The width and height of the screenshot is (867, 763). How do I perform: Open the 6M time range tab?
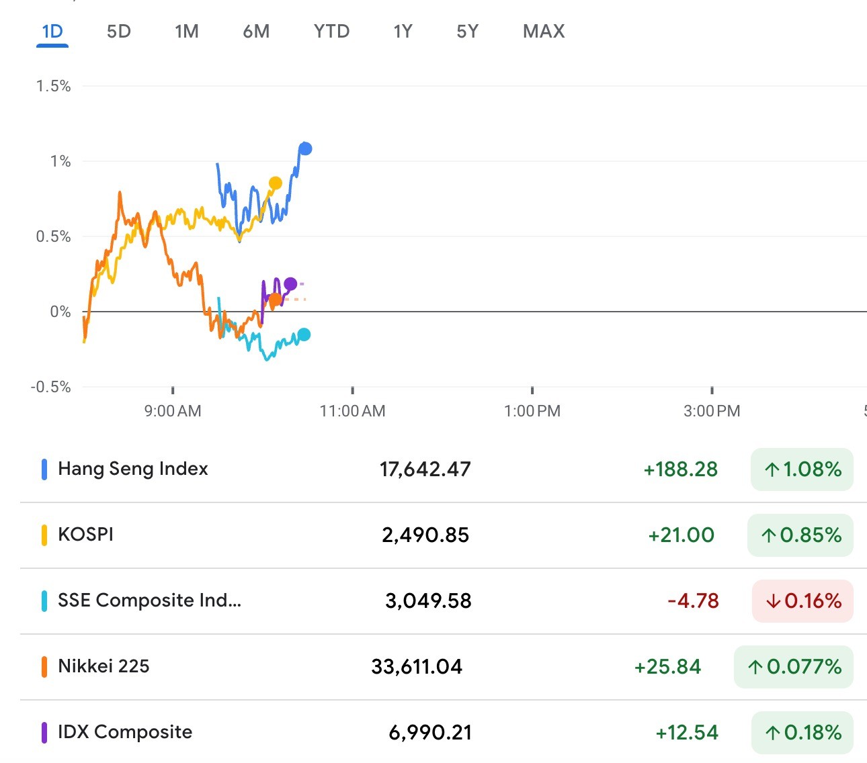point(256,32)
